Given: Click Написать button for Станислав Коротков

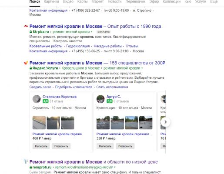Looking at the screenshot, I should (41, 146).
